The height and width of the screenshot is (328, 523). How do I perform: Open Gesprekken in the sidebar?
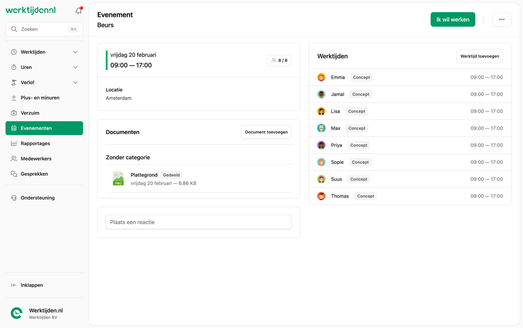34,174
